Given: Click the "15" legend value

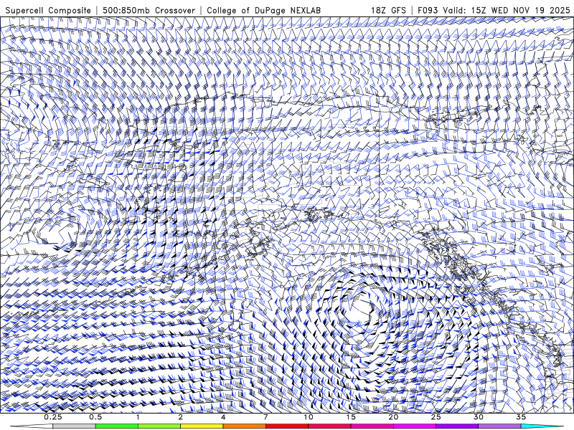Looking at the screenshot, I should [351, 417].
